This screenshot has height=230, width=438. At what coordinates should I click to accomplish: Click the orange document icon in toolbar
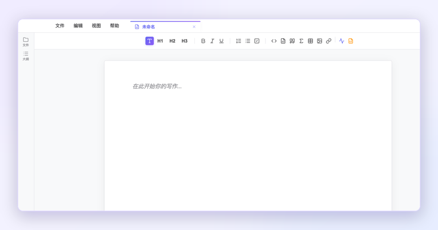pos(351,41)
